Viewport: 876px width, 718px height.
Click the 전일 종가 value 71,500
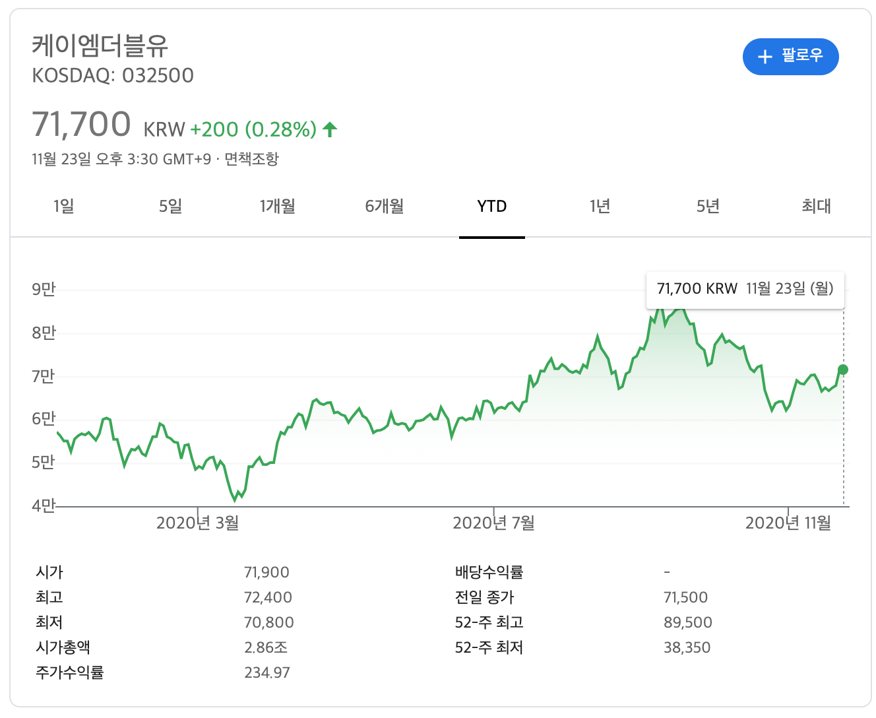pyautogui.click(x=685, y=598)
